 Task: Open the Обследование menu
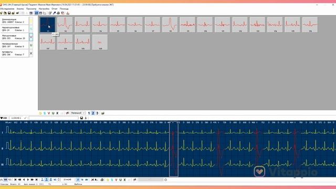click(7, 9)
